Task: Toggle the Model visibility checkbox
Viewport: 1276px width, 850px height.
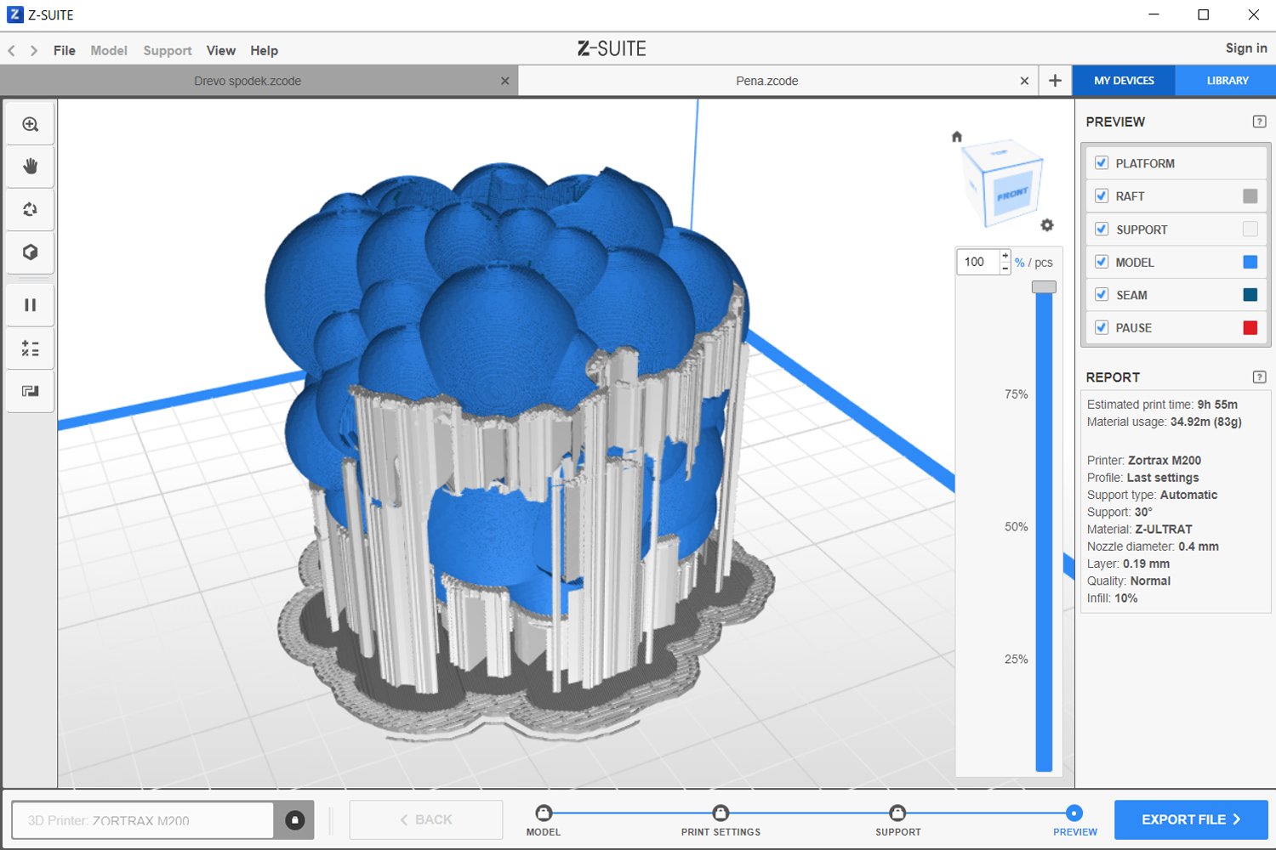Action: pos(1102,262)
